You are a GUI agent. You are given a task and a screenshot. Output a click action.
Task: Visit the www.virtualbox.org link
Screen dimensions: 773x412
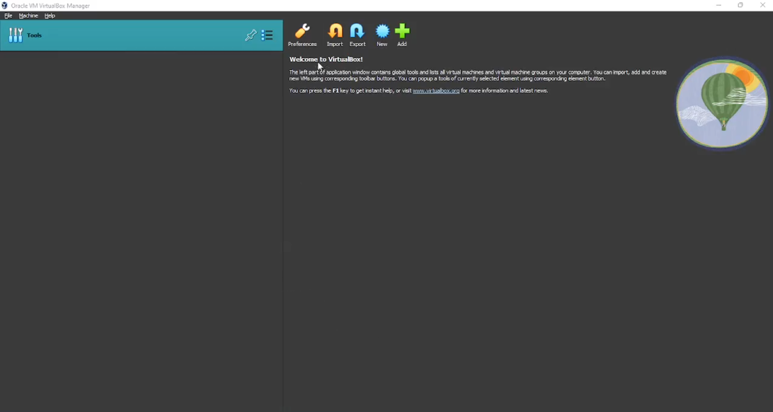click(x=436, y=91)
